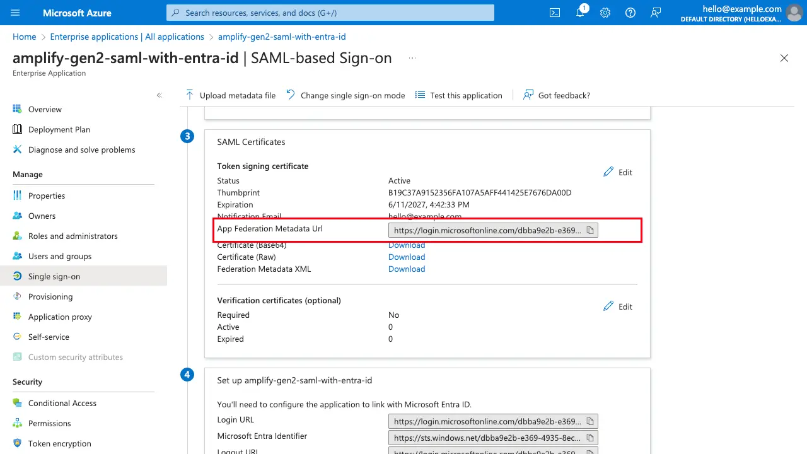Edit the Verification certificates section
Image resolution: width=807 pixels, height=454 pixels.
(x=618, y=306)
